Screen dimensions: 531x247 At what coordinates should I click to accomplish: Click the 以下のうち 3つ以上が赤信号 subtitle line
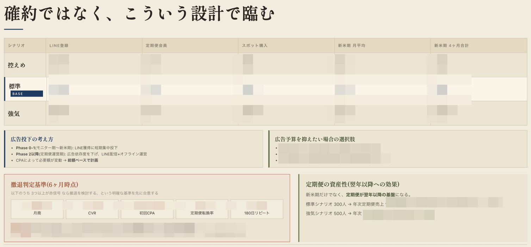[x=85, y=193]
